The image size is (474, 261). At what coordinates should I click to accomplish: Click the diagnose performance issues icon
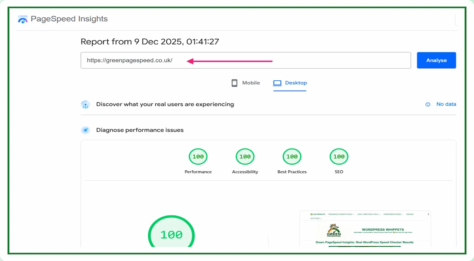point(85,130)
